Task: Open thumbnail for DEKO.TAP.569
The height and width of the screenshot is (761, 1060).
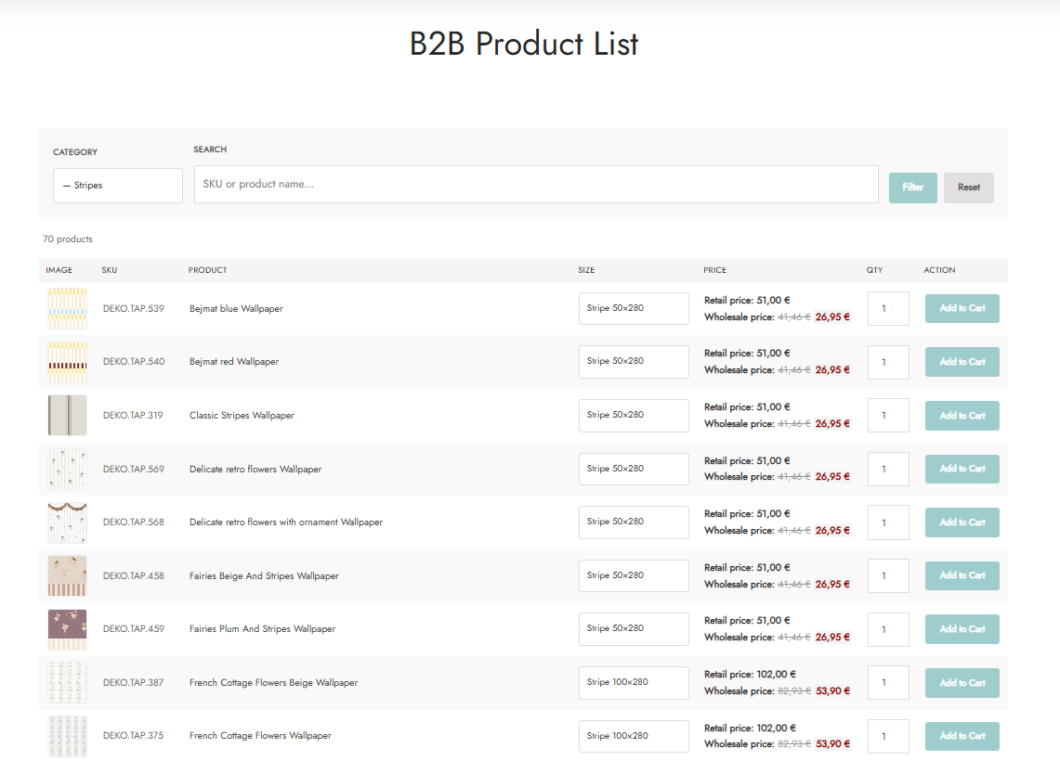Action: tap(68, 469)
